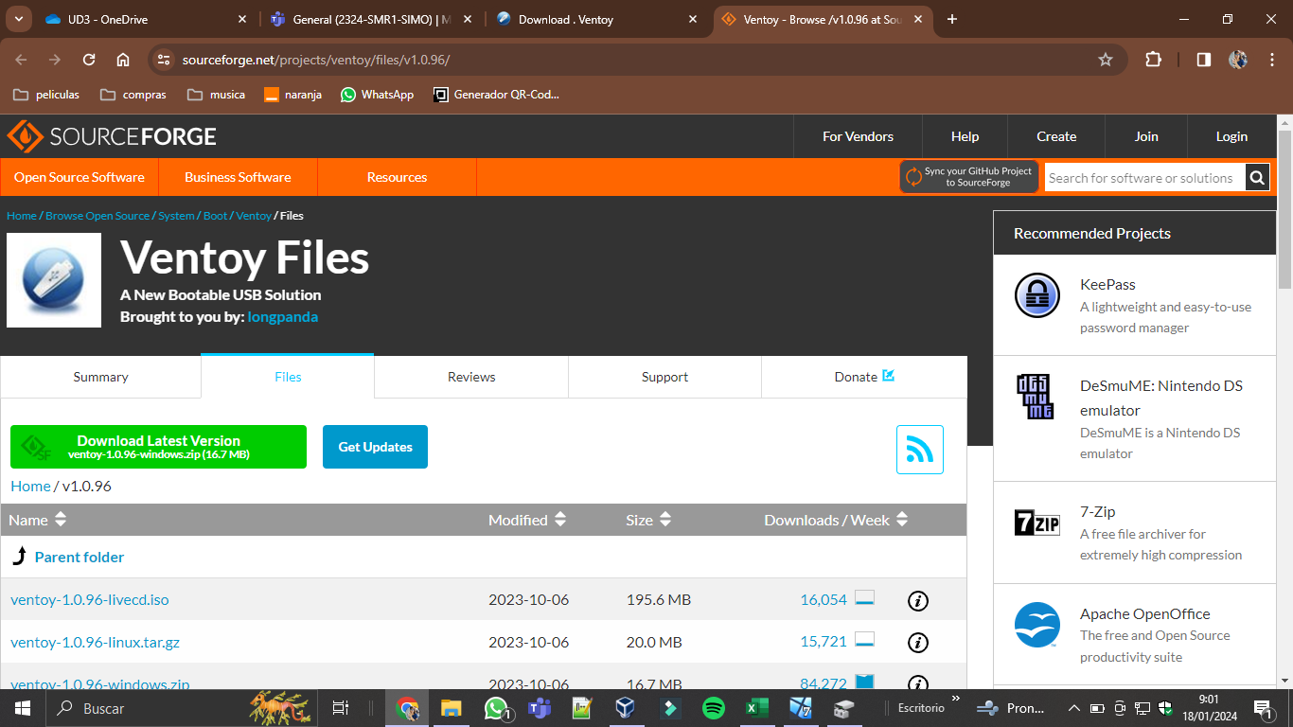Click the RSS feed icon
Image resolution: width=1293 pixels, height=727 pixels.
tap(919, 449)
